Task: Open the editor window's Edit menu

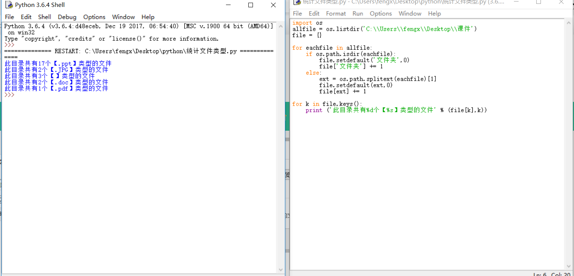Action: (314, 13)
